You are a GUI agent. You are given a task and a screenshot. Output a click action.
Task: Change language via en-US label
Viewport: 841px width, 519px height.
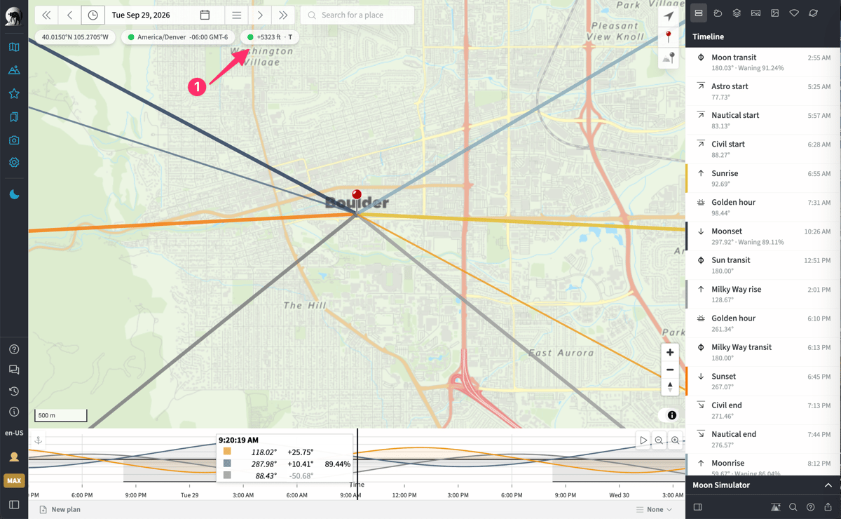pos(14,433)
